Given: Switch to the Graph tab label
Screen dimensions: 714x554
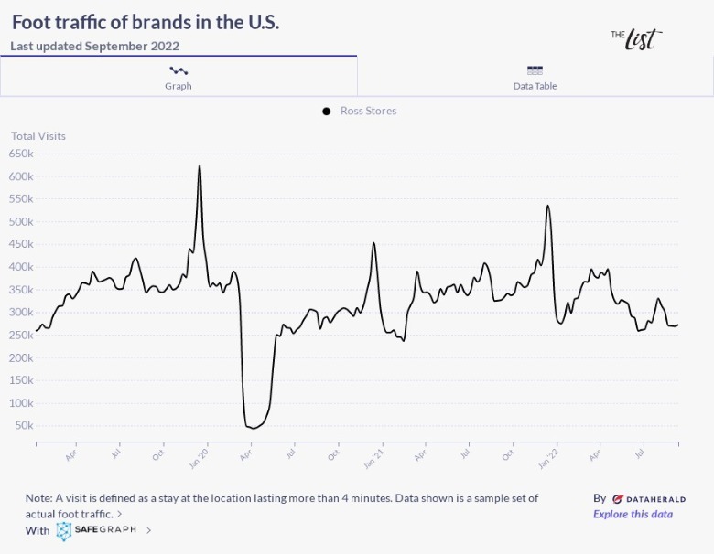Looking at the screenshot, I should [x=178, y=86].
